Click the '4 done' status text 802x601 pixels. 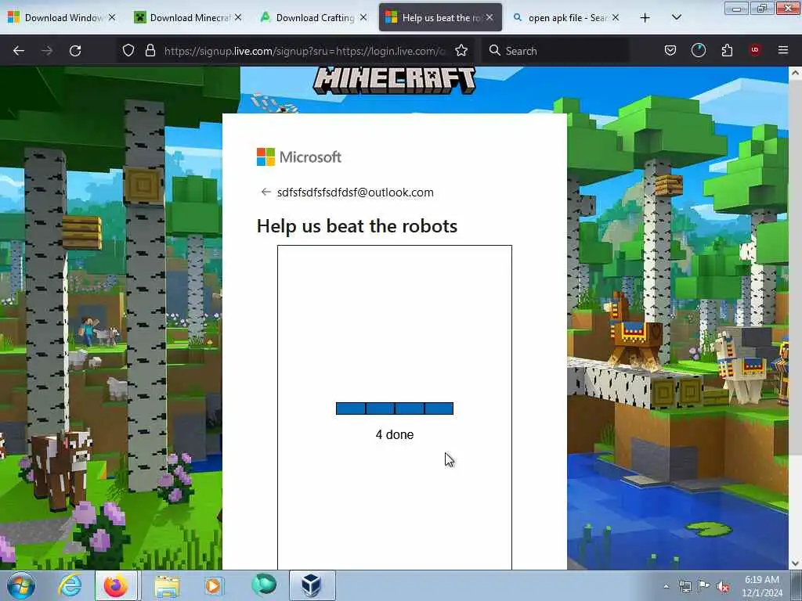pyautogui.click(x=395, y=435)
